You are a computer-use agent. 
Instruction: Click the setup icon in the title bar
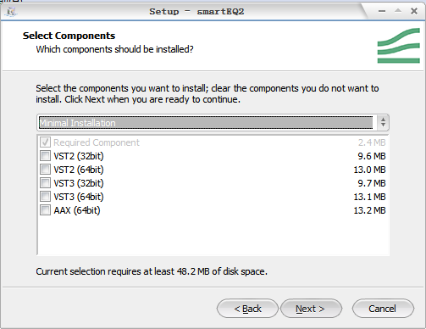point(11,12)
